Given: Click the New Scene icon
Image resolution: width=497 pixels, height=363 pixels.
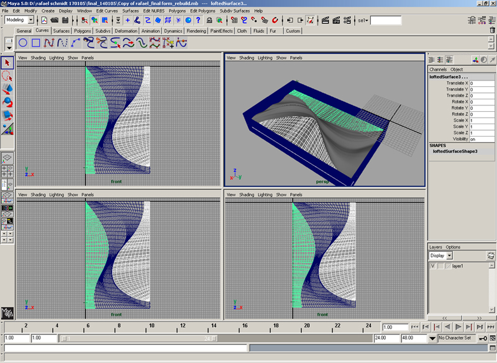Looking at the screenshot, I should tap(44, 20).
